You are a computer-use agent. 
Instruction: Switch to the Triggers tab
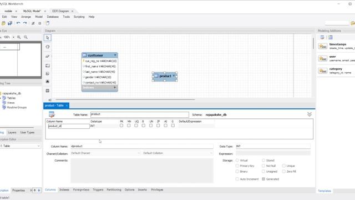(x=98, y=190)
